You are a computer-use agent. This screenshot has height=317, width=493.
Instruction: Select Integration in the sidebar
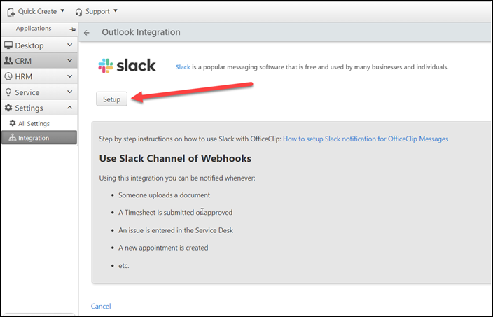click(x=39, y=138)
